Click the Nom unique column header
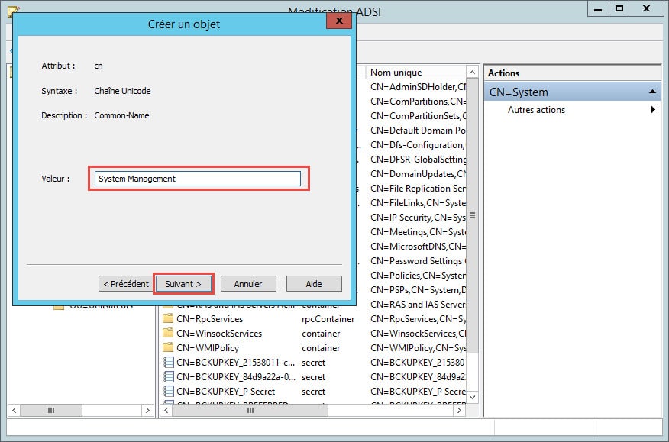This screenshot has width=669, height=442. 415,72
